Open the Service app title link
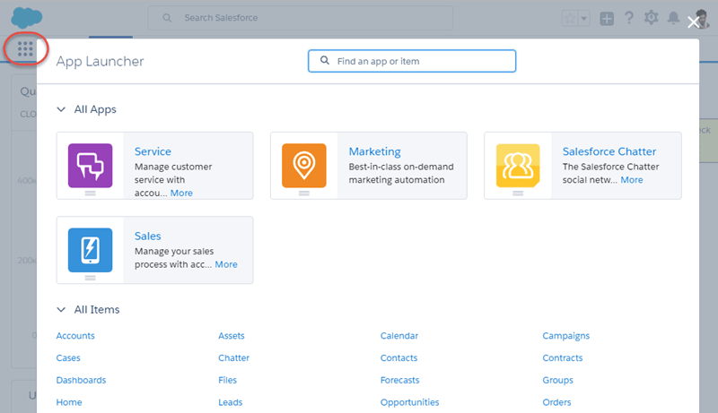 click(x=153, y=151)
